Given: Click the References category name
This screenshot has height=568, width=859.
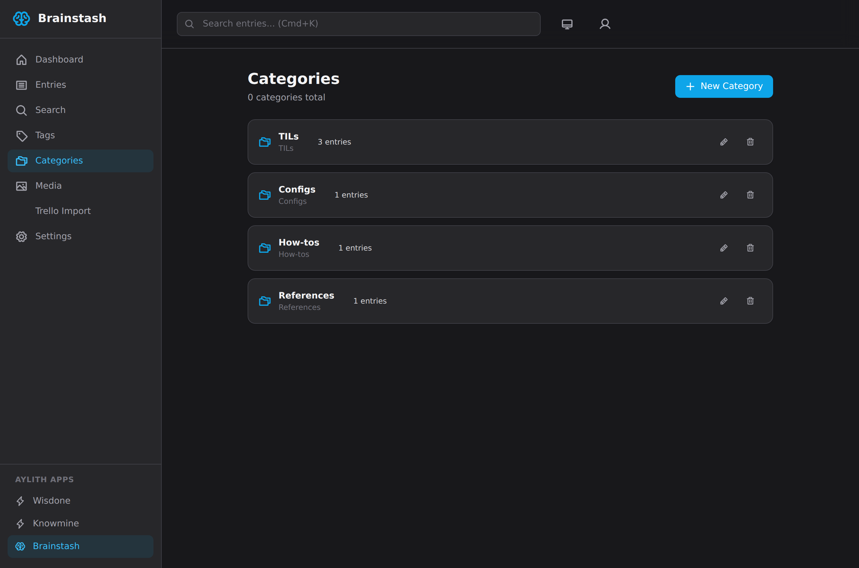Looking at the screenshot, I should pyautogui.click(x=306, y=296).
